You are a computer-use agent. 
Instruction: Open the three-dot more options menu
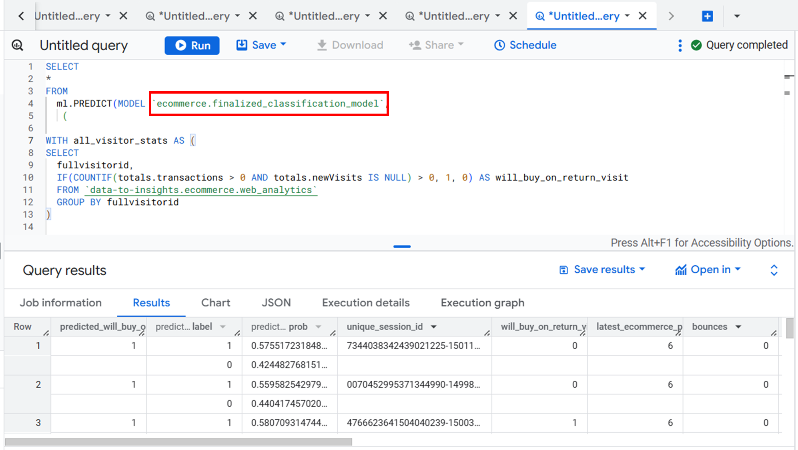pyautogui.click(x=680, y=45)
